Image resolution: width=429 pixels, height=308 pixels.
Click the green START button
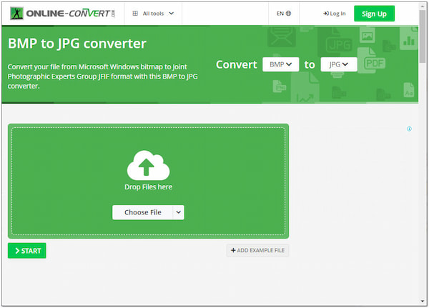pos(27,251)
